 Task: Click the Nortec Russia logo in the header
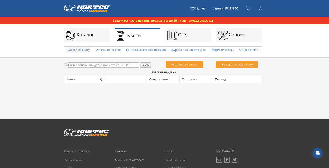coord(87,8)
